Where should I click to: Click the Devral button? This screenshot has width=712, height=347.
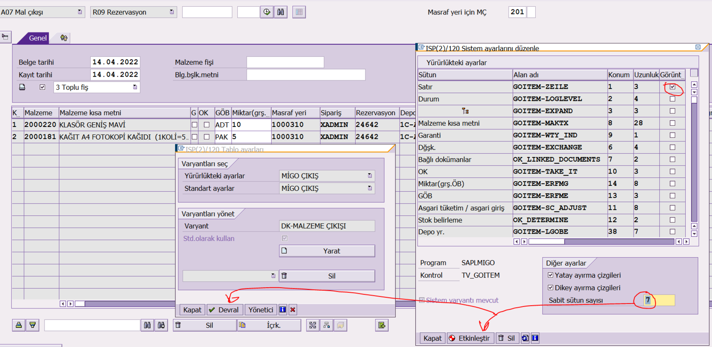tap(224, 310)
